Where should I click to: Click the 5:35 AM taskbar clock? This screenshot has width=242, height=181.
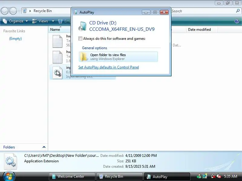(231, 176)
